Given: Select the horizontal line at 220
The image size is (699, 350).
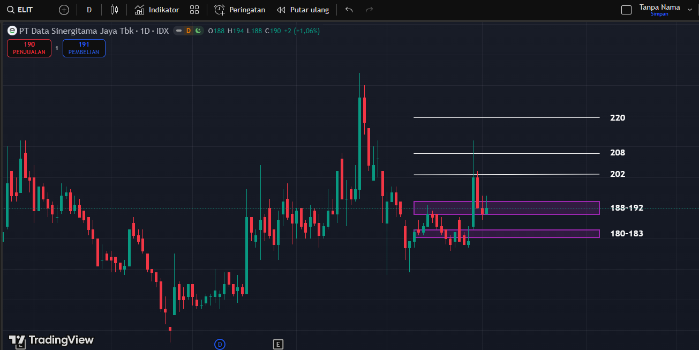Looking at the screenshot, I should (x=506, y=117).
